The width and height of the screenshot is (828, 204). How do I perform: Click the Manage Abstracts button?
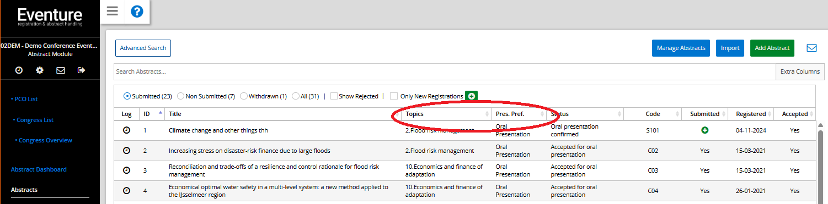click(681, 48)
